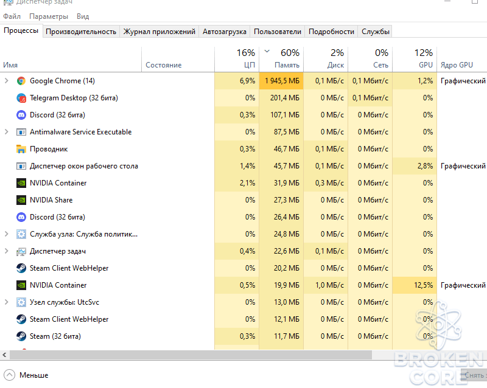The image size is (487, 388).
Task: Open the Параметры menu
Action: [x=49, y=16]
